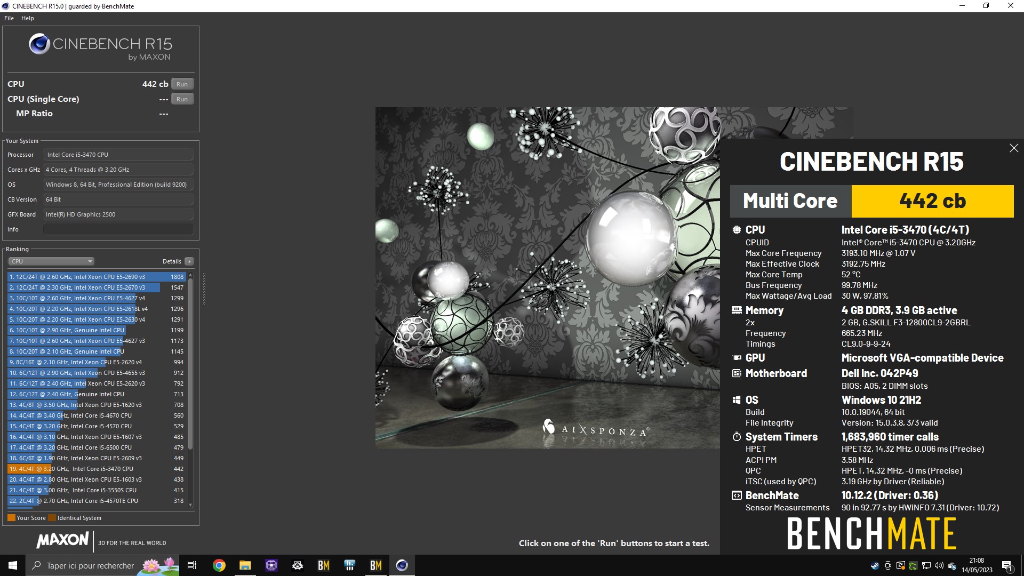Image resolution: width=1024 pixels, height=576 pixels.
Task: Click the GFX Board field
Action: click(118, 214)
